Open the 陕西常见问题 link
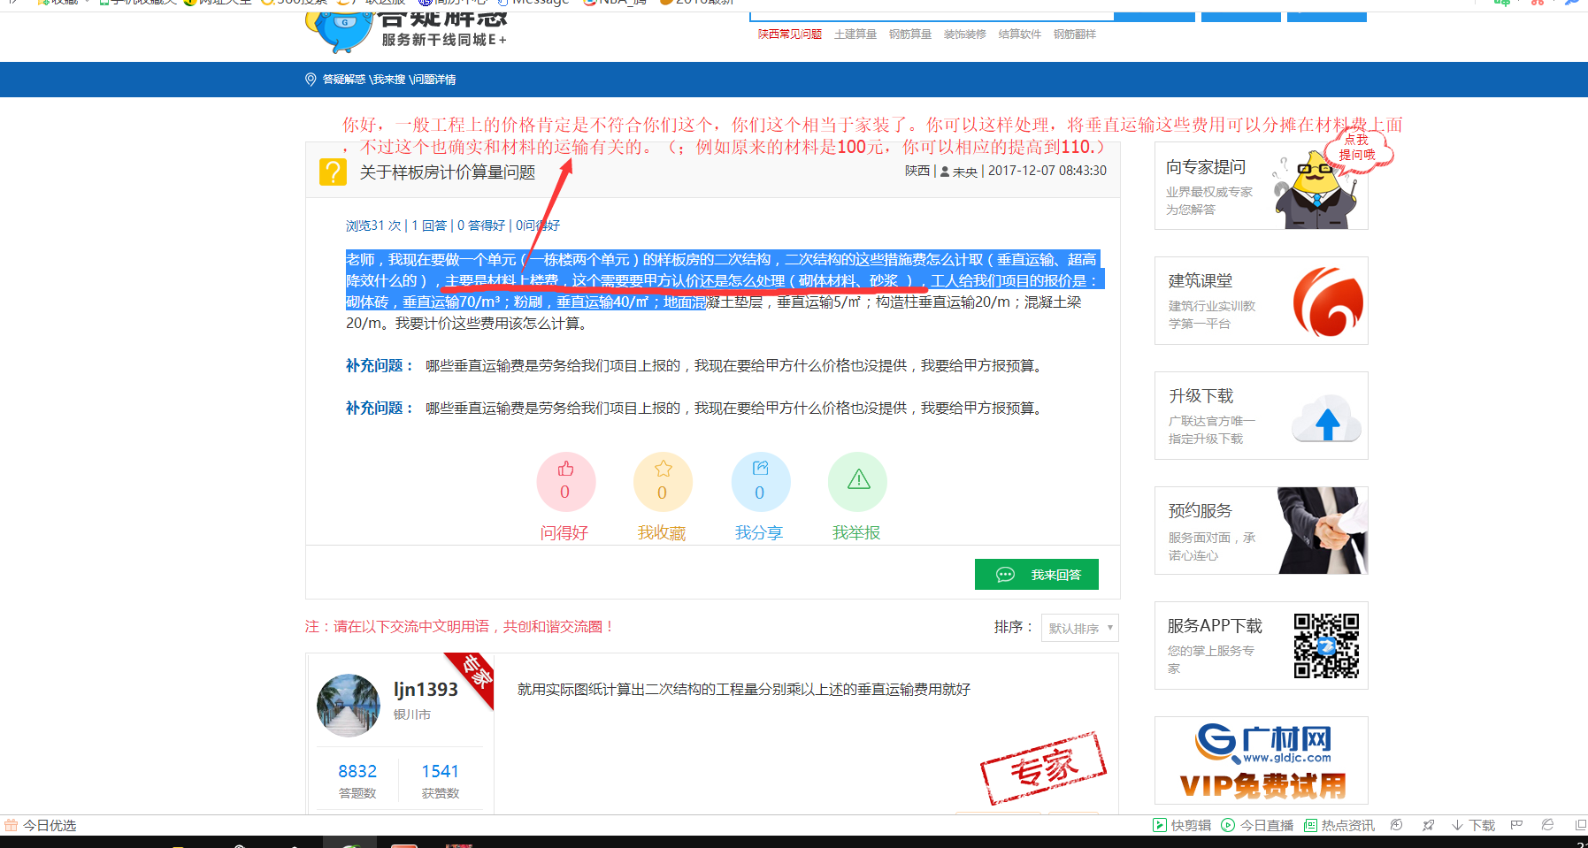The height and width of the screenshot is (848, 1588). coord(790,34)
